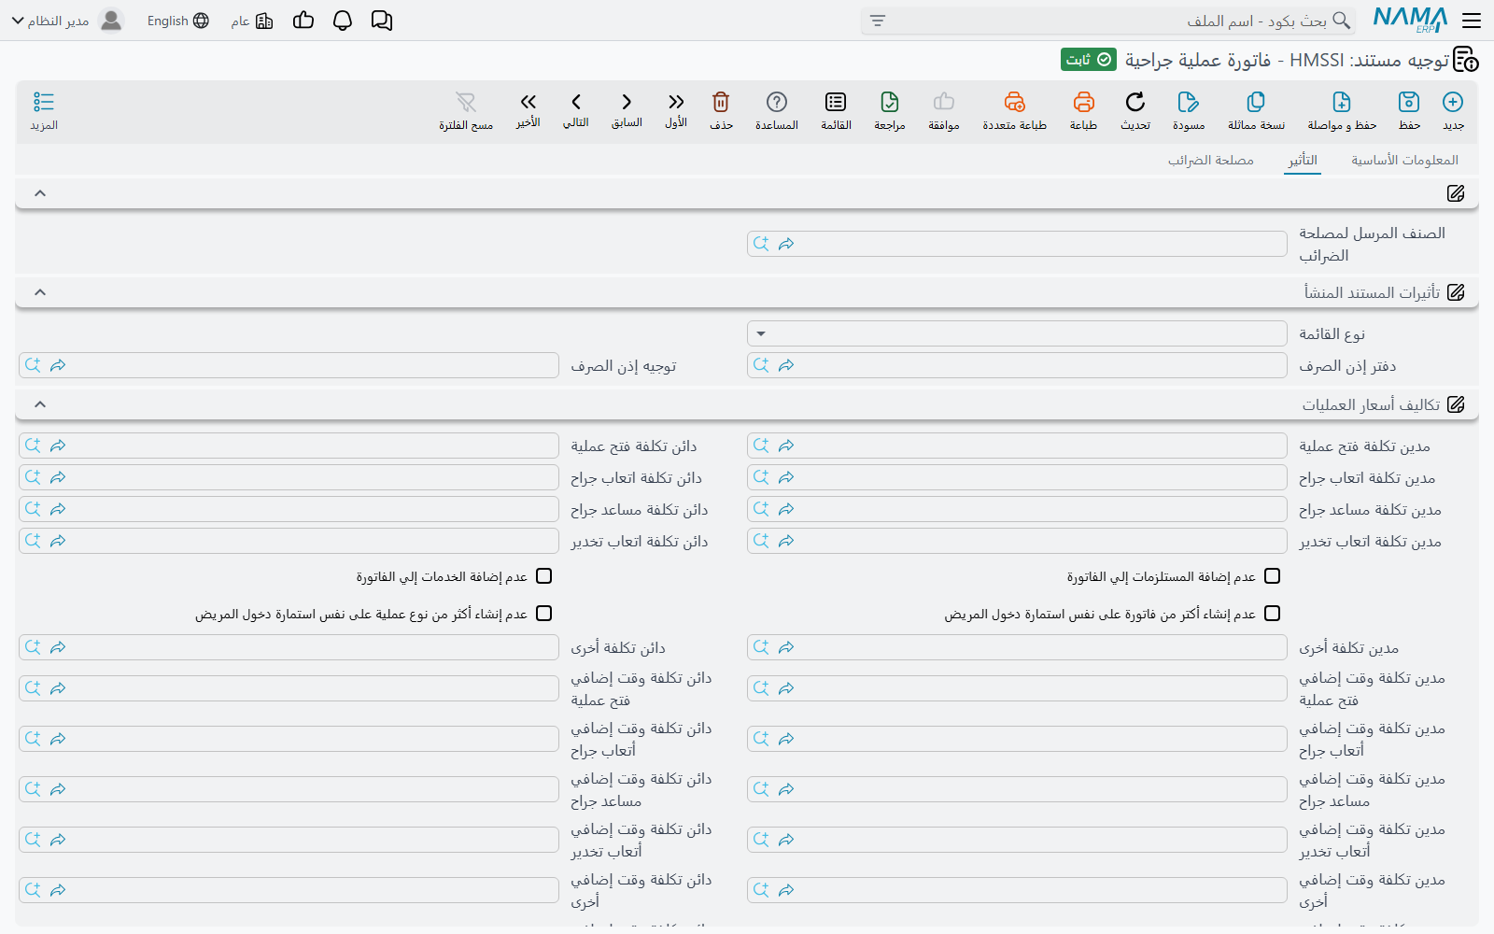The height and width of the screenshot is (934, 1494).
Task: Collapse the top unnamed section chevron
Action: click(40, 193)
